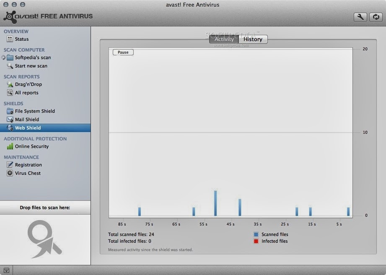Switch to the History tab
Image resolution: width=386 pixels, height=275 pixels.
tap(253, 39)
